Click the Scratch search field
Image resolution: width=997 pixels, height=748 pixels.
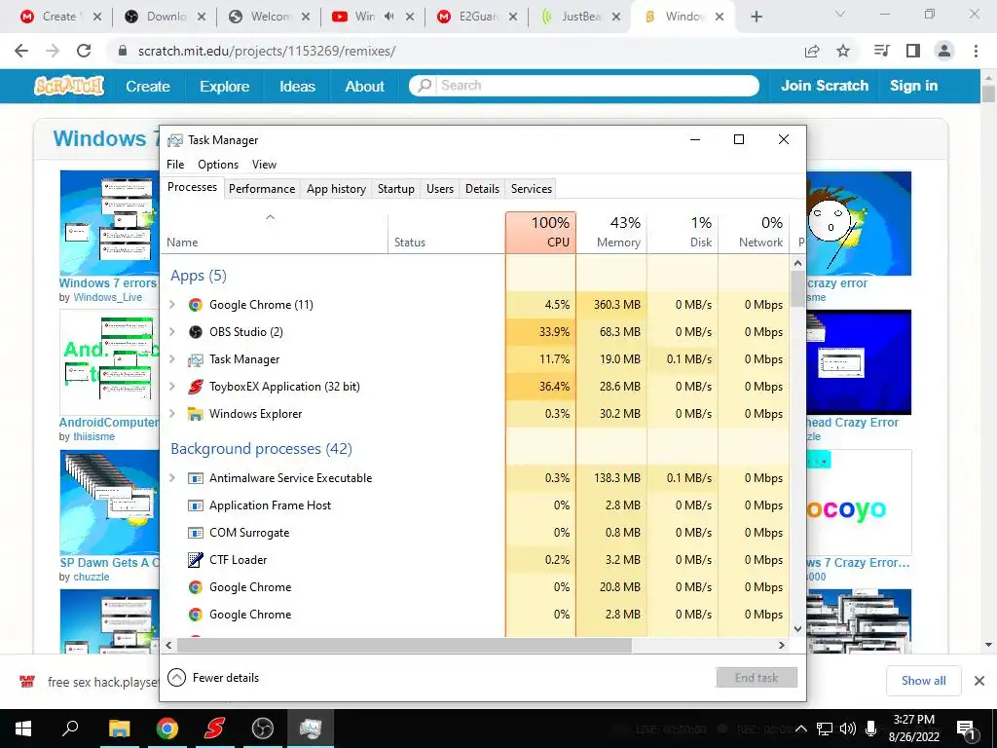pyautogui.click(x=584, y=86)
